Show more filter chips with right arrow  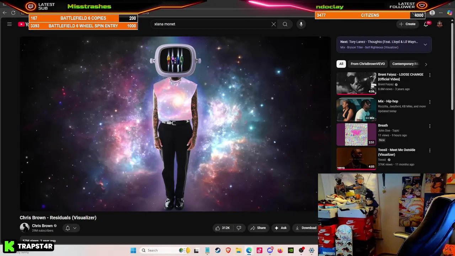(x=426, y=64)
